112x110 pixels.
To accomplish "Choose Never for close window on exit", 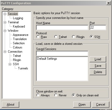I will tap(56, 95).
